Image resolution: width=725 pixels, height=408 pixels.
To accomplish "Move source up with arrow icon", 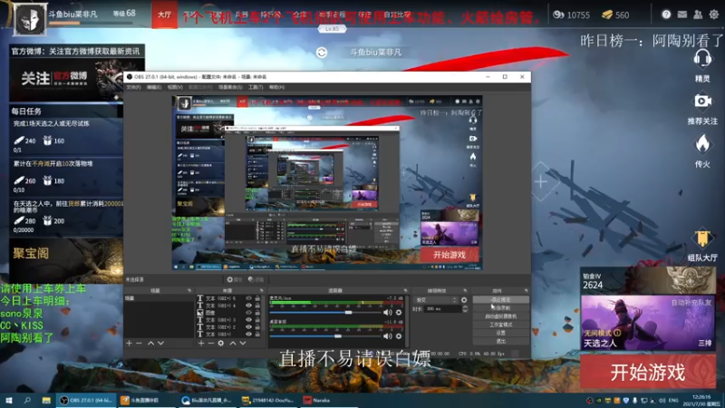I will pyautogui.click(x=233, y=344).
